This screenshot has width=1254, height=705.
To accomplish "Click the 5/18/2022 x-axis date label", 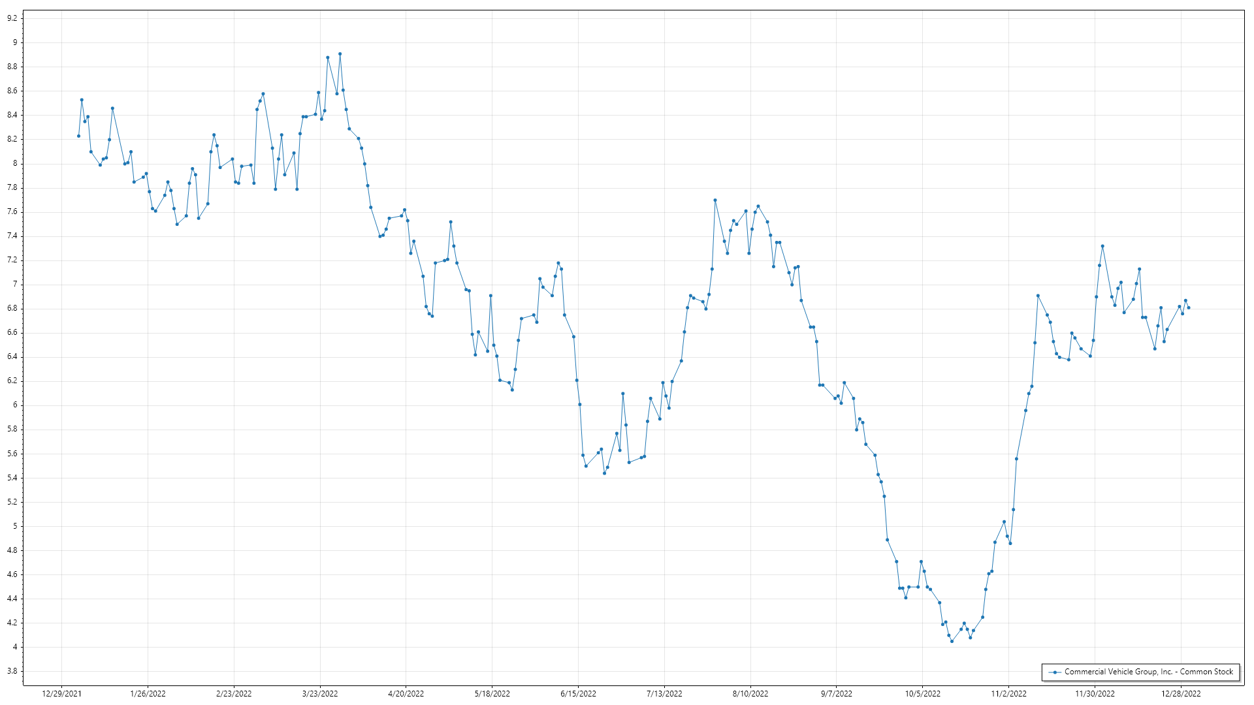I will [x=492, y=694].
